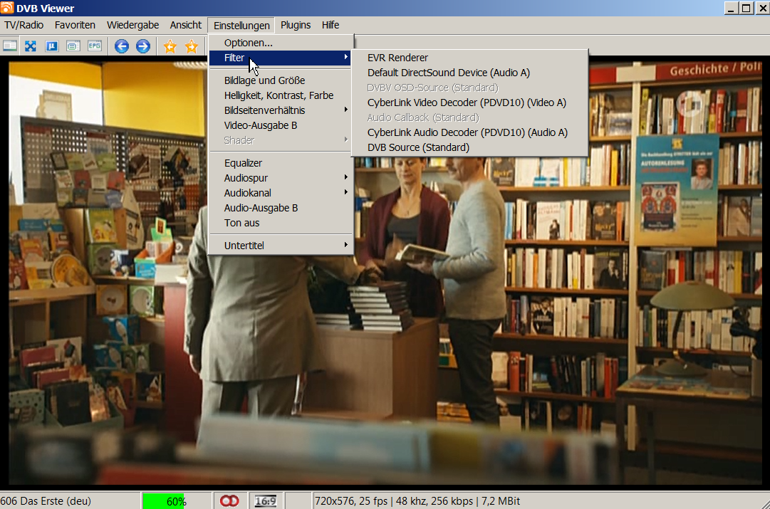The image size is (770, 509).
Task: Expand the Audiospur submenu
Action: coord(246,178)
